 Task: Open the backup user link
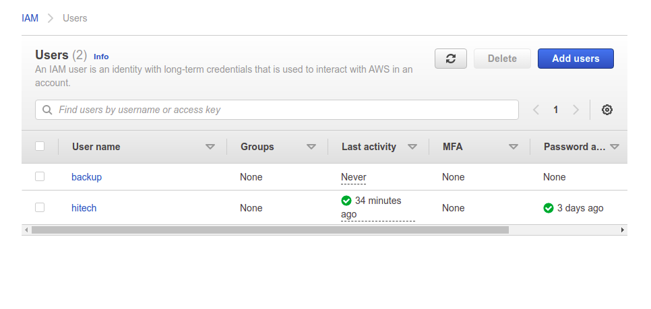coord(86,177)
